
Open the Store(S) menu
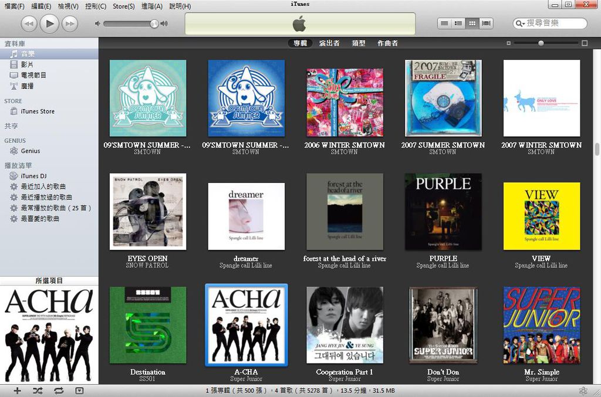coord(123,6)
